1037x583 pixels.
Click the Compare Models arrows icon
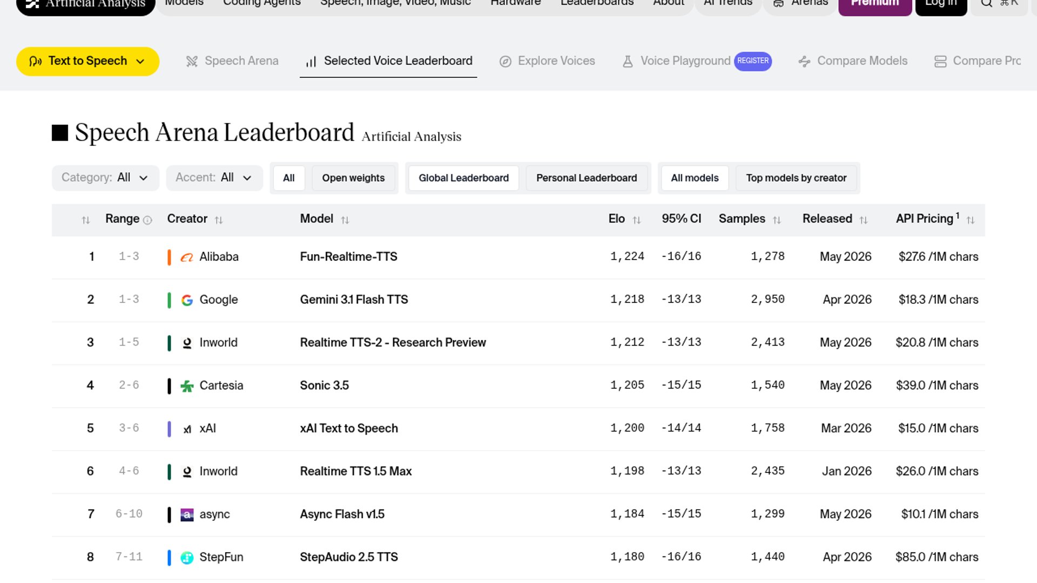pos(804,62)
